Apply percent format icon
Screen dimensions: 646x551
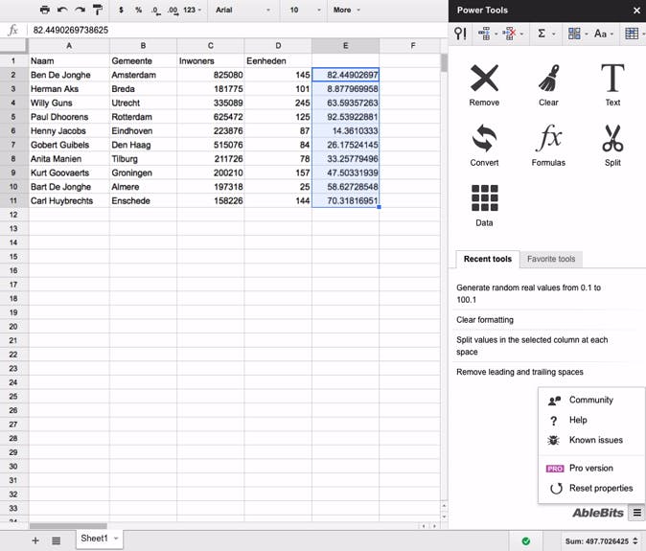click(138, 10)
